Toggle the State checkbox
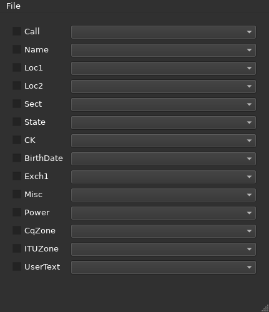The height and width of the screenshot is (312, 269). (x=17, y=122)
